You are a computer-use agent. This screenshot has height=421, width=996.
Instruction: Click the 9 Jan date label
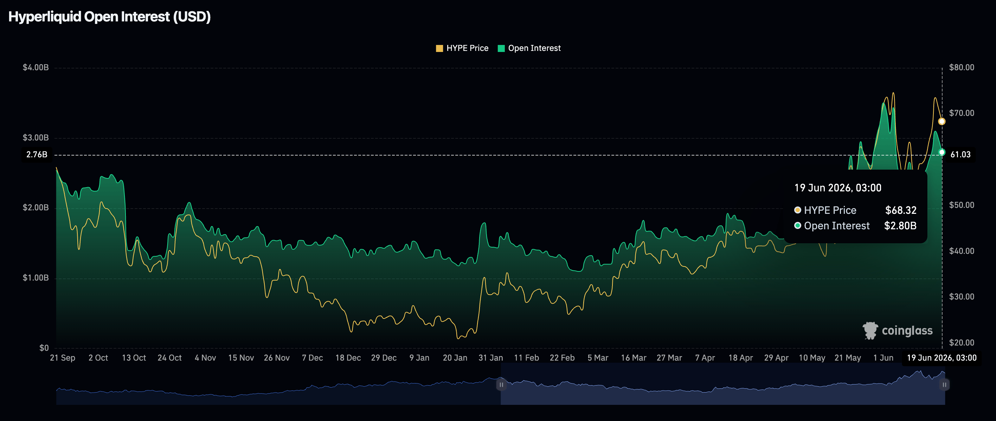[x=419, y=358]
